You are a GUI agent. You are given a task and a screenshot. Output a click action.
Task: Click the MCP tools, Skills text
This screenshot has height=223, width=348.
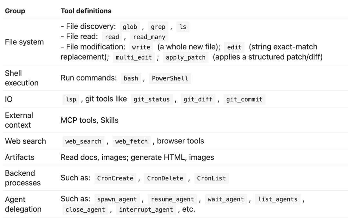90,120
